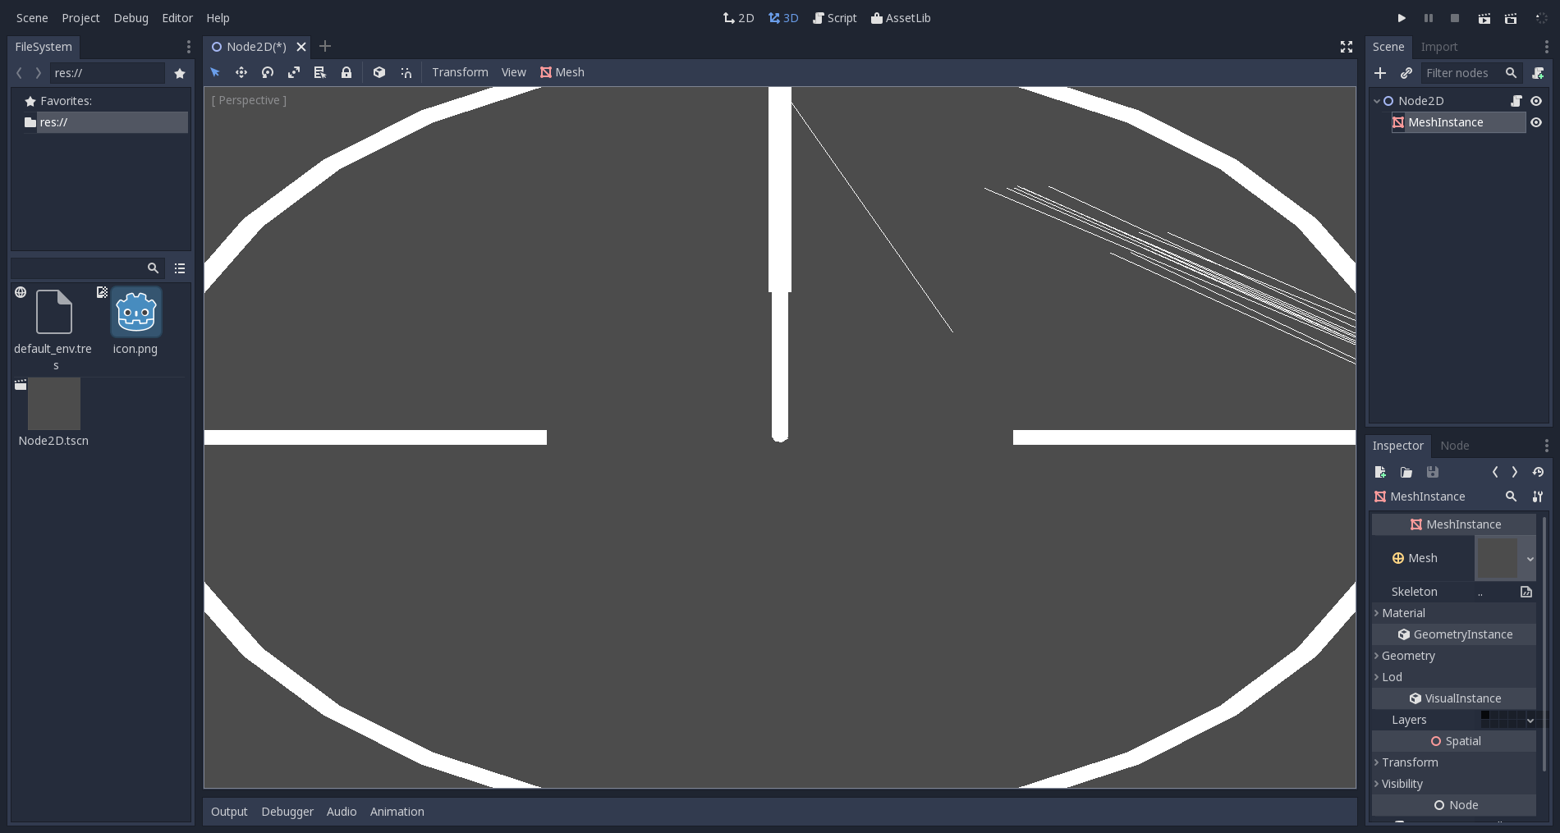The height and width of the screenshot is (833, 1560).
Task: Expand Lod section in Inspector
Action: pos(1454,677)
